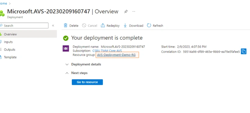This screenshot has height=113, width=250.
Task: Click the 'Your deployment is complete' heading
Action: point(107,38)
